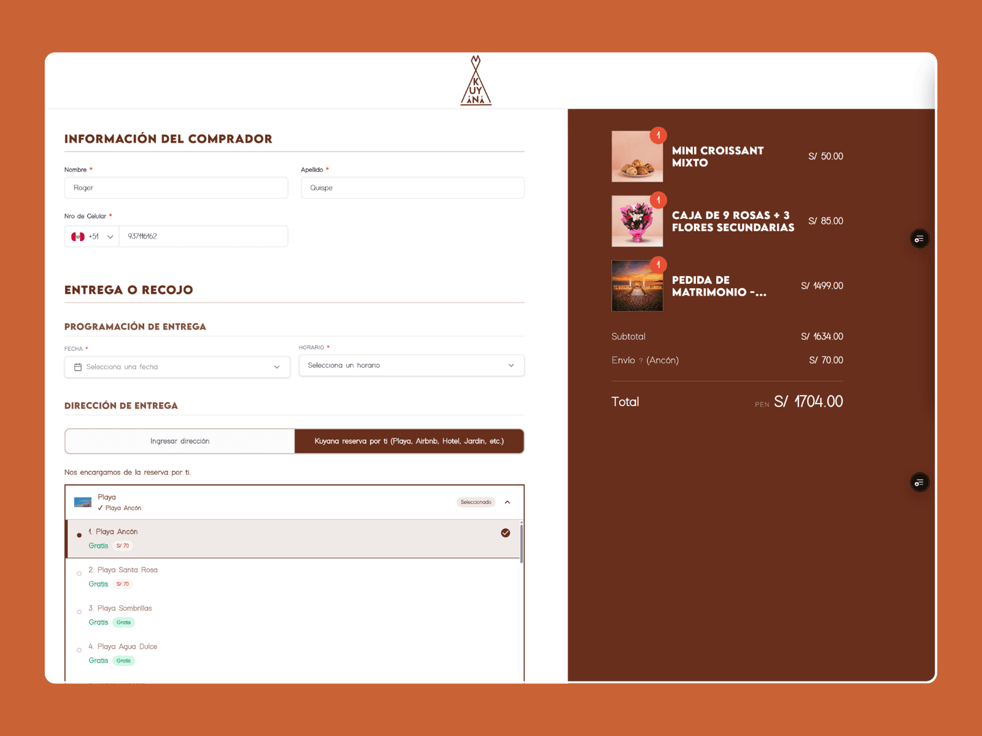This screenshot has height=736, width=982.
Task: Click the lower floating list icon button
Action: [x=919, y=483]
